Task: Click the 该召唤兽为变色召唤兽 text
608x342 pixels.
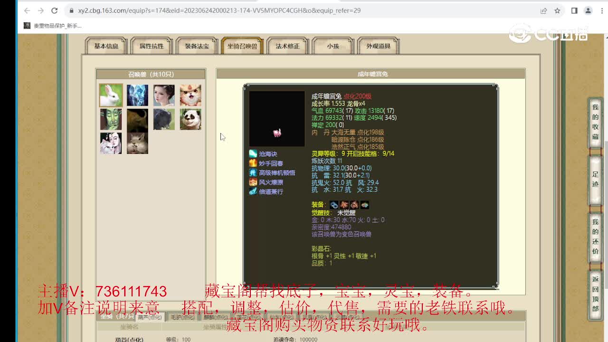Action: click(342, 234)
